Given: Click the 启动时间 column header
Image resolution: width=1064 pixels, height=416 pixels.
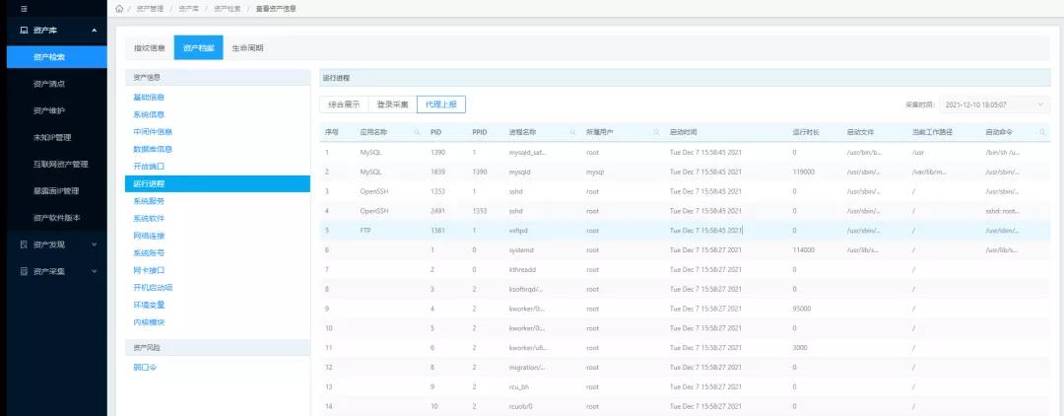Looking at the screenshot, I should pyautogui.click(x=683, y=132).
